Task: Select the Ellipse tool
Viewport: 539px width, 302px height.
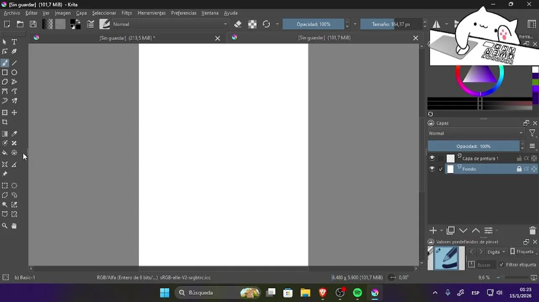Action: [14, 73]
